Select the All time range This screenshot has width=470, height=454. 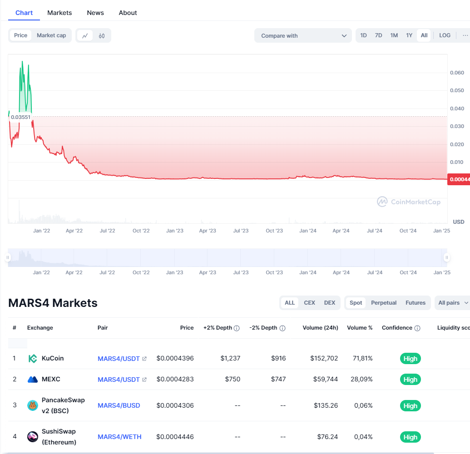(x=424, y=35)
